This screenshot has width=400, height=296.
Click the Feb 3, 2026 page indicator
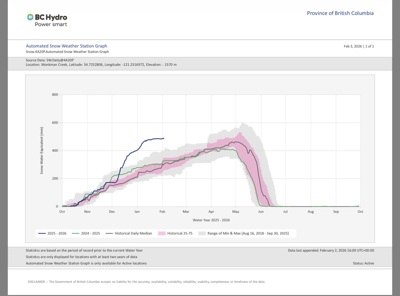tap(359, 46)
